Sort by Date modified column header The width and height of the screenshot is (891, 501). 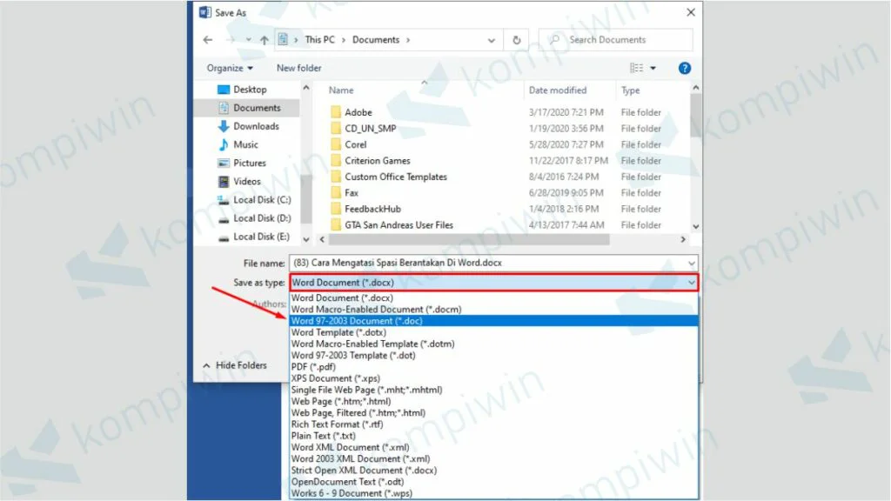pos(557,90)
